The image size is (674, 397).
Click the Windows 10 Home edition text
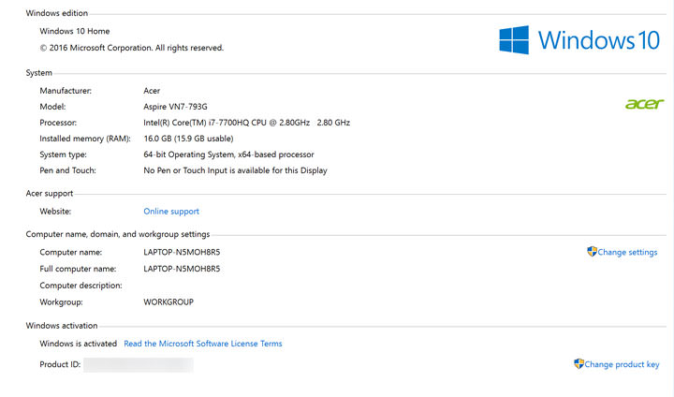[75, 31]
